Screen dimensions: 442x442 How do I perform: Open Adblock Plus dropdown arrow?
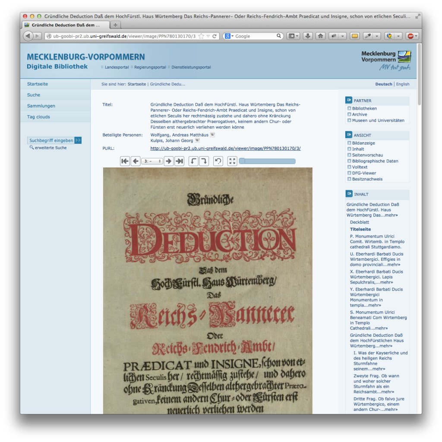pyautogui.click(x=416, y=36)
